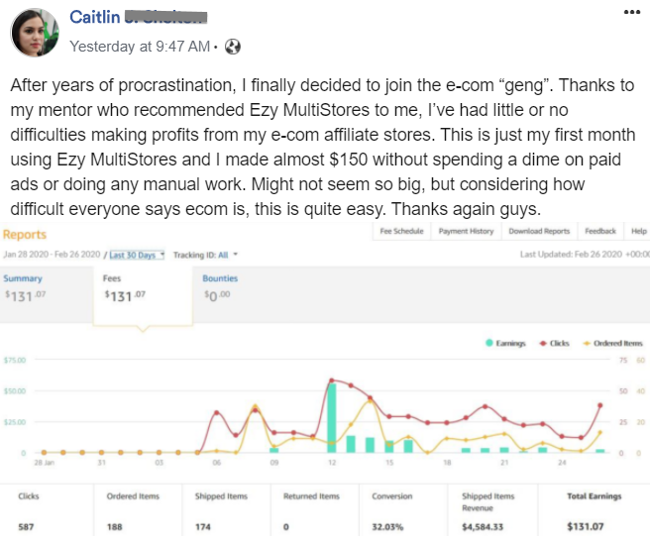
Task: Toggle the Ordered Items legend marker
Action: click(x=586, y=343)
